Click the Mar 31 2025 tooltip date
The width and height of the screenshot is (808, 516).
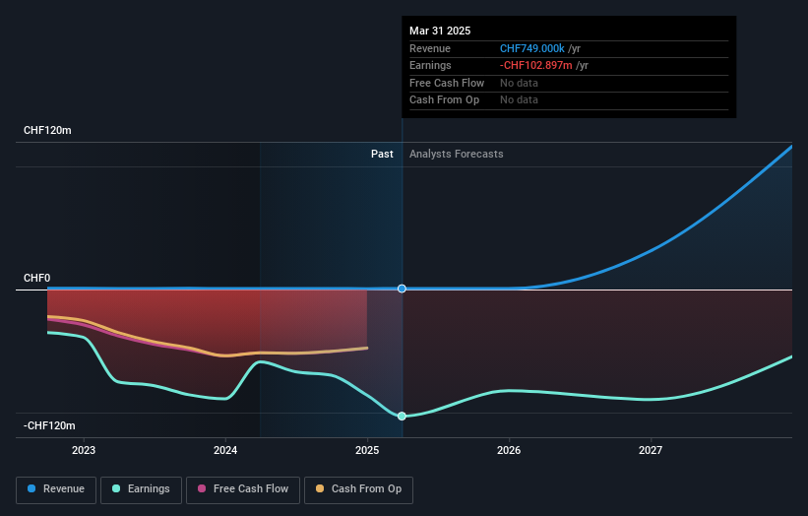pos(440,31)
